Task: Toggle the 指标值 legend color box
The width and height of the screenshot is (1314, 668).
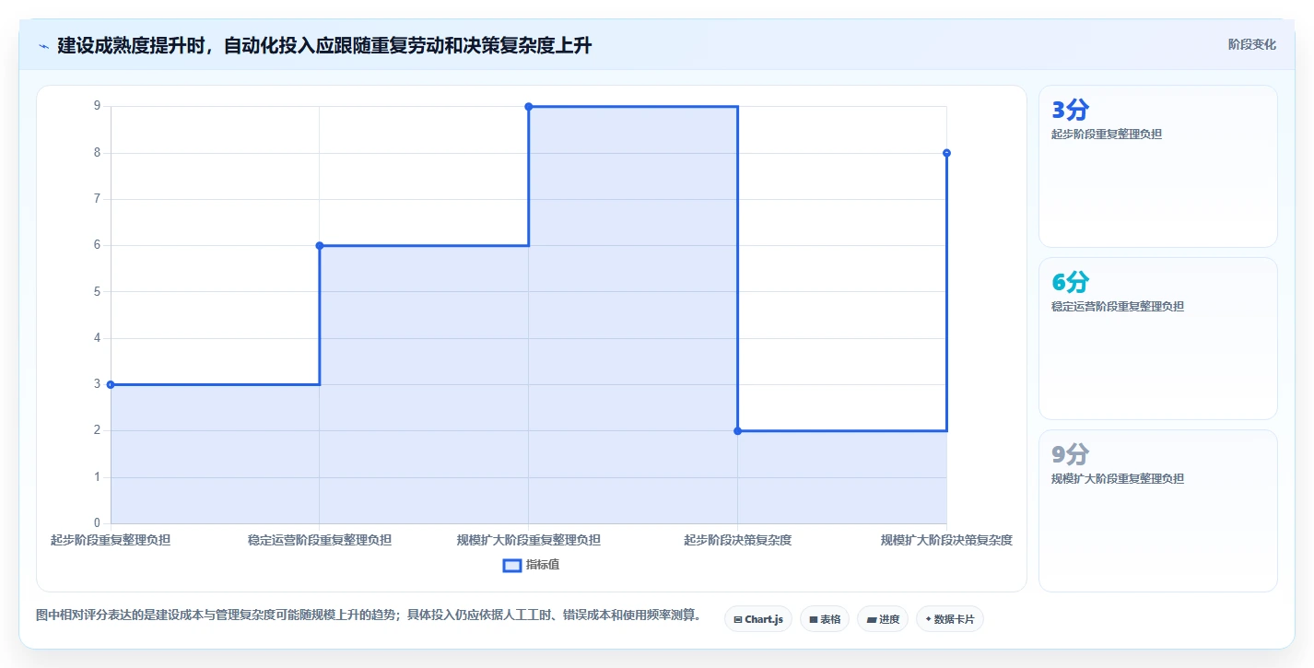Action: [512, 565]
